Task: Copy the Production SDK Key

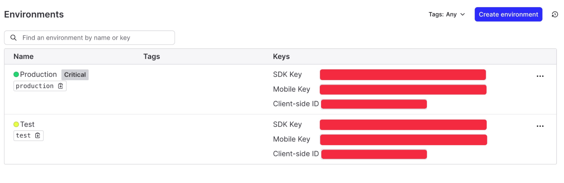Action: [403, 75]
